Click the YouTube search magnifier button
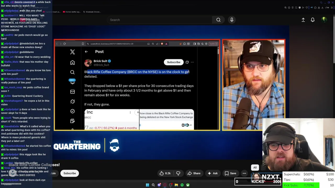 click(218, 20)
